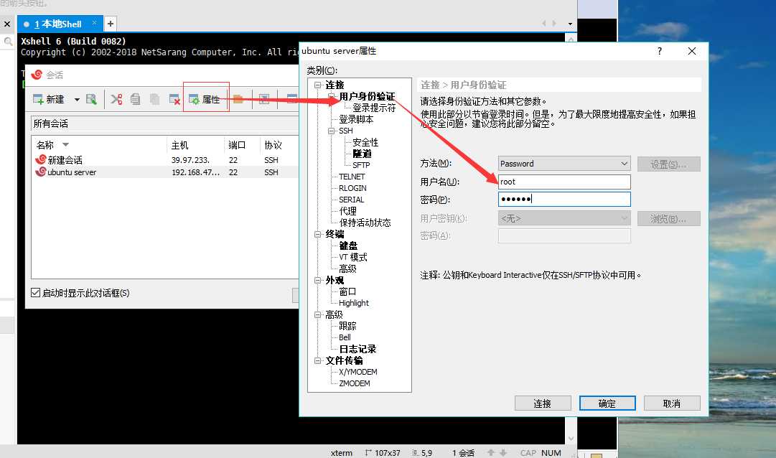
Task: Select SERIAL in category tree
Action: tap(351, 200)
